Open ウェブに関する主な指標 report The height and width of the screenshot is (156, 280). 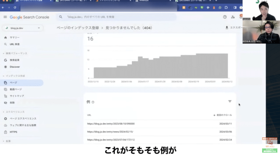pyautogui.click(x=23, y=125)
